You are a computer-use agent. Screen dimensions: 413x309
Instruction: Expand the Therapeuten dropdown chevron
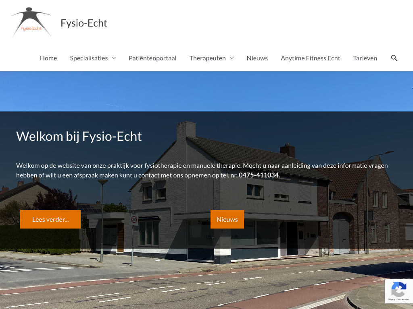[x=232, y=58]
